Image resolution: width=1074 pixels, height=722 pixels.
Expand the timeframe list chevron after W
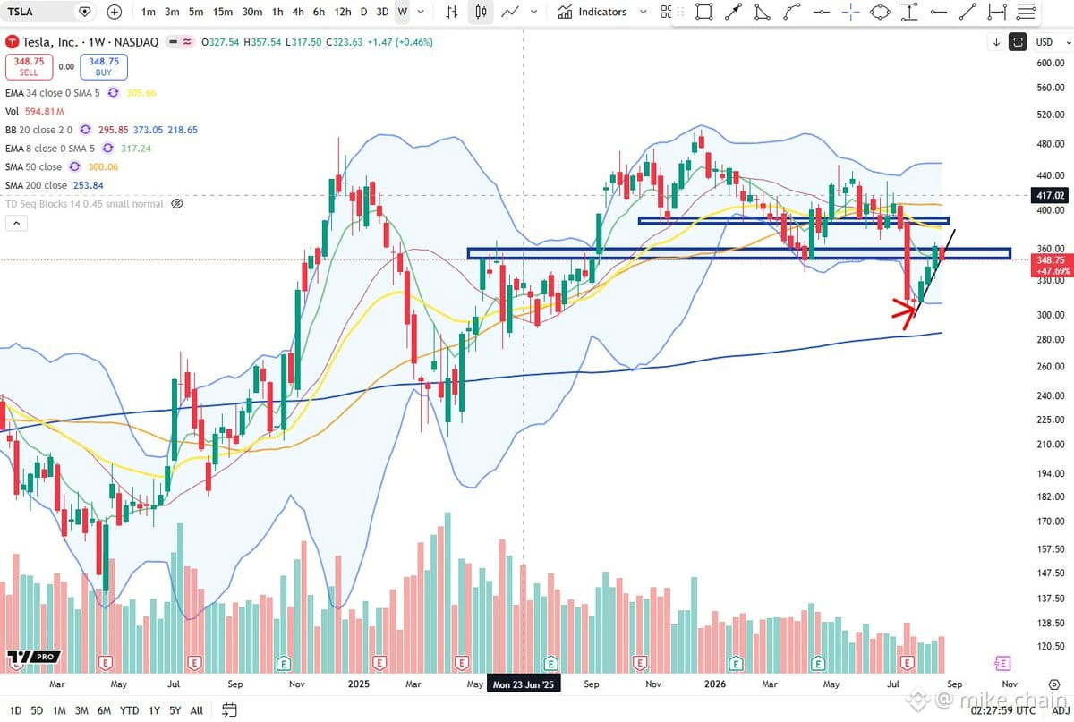(x=421, y=12)
